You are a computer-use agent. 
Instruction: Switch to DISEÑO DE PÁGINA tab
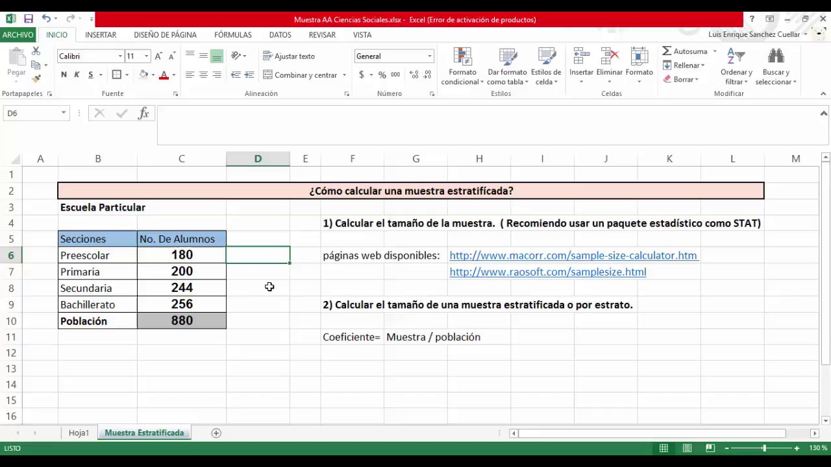(166, 35)
